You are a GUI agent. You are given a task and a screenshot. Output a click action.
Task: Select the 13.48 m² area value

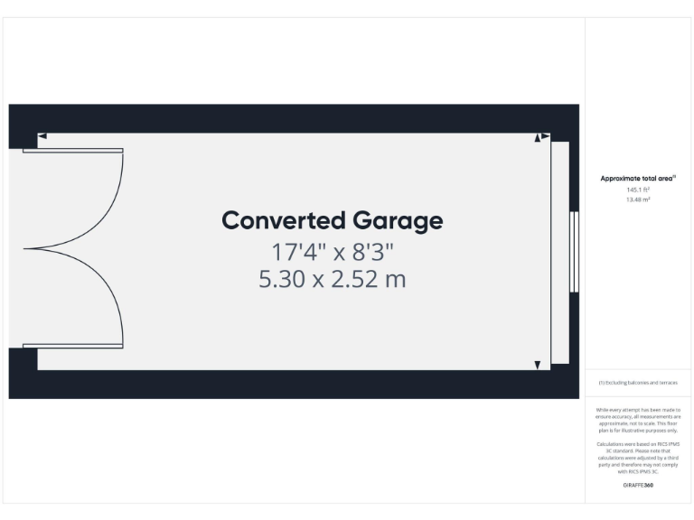coord(638,200)
